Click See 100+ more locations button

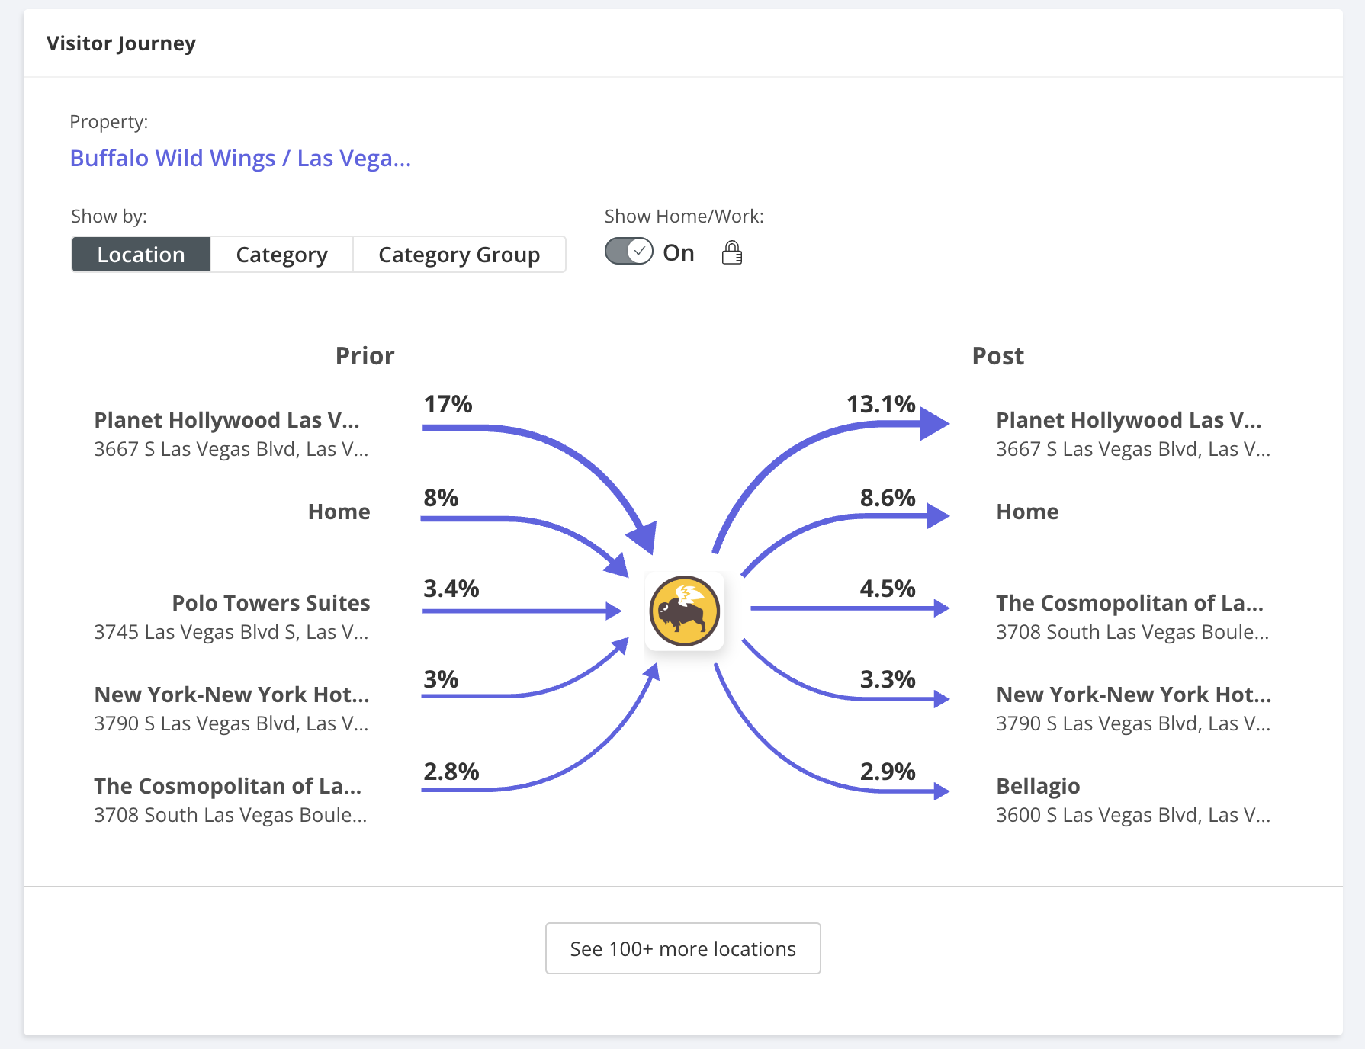point(683,948)
